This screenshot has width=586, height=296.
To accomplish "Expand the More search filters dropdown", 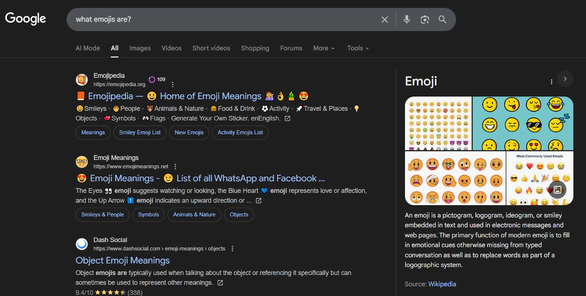I will click(x=324, y=48).
